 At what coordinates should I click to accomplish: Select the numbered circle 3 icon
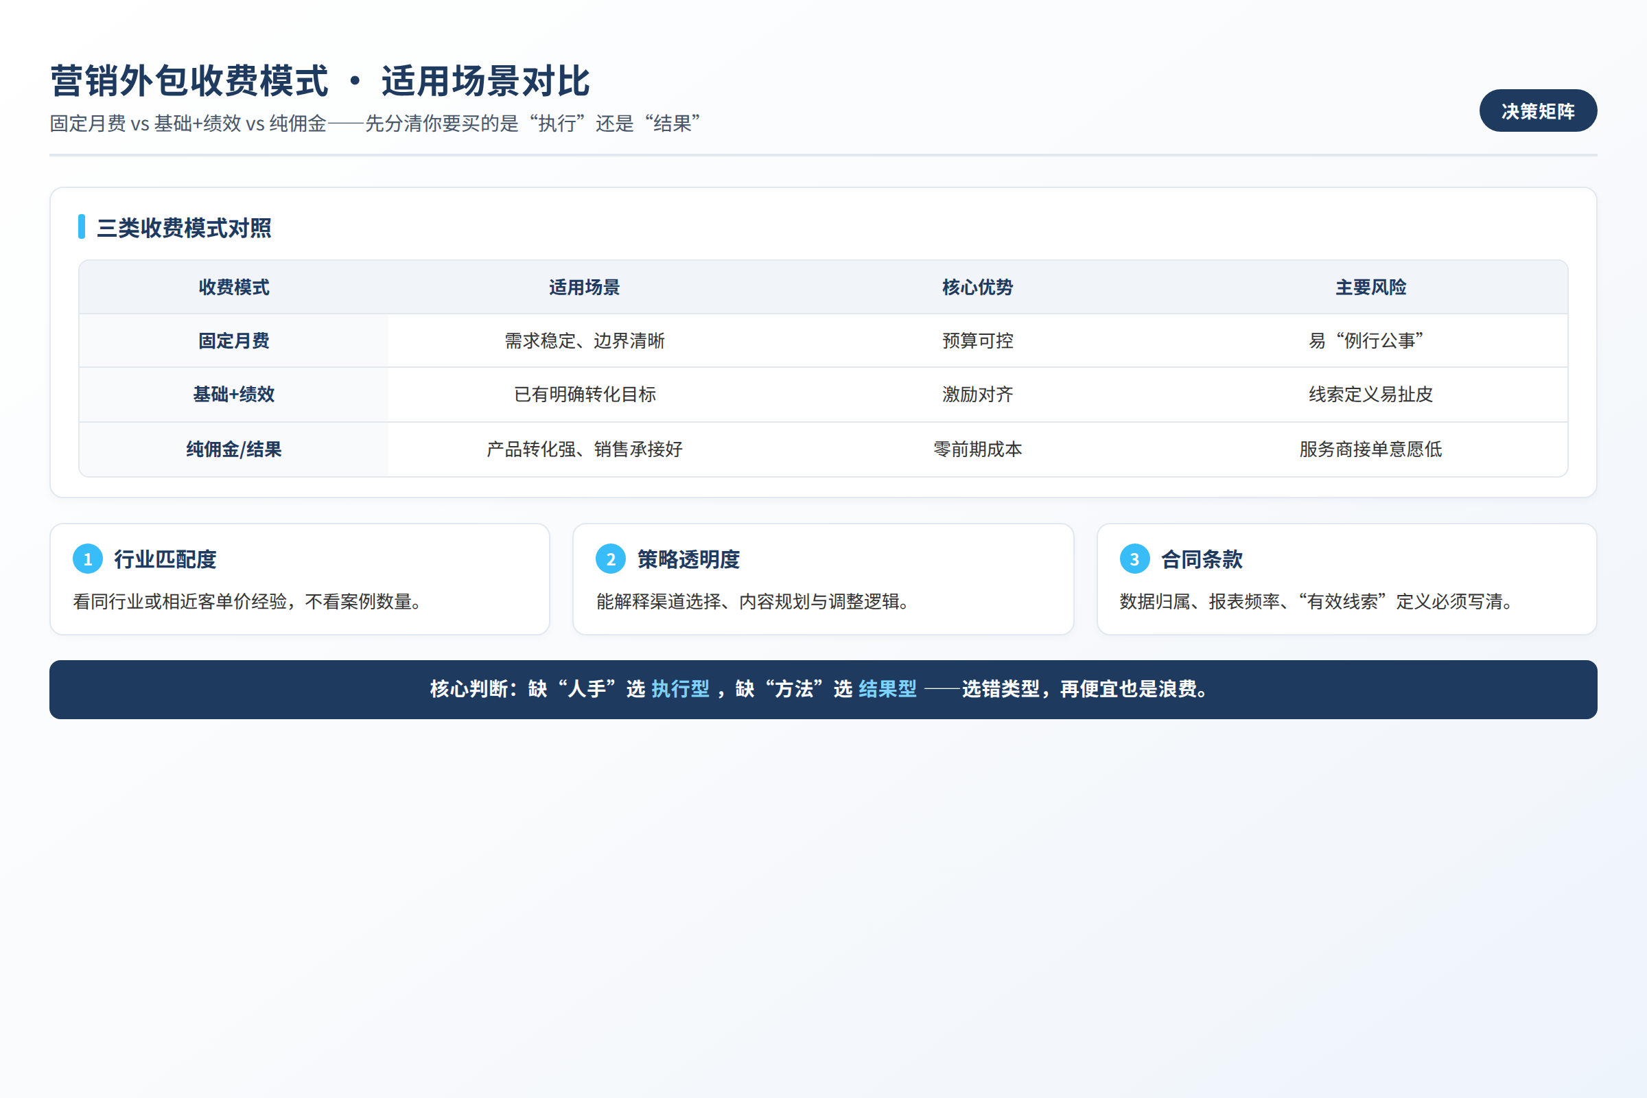[1134, 559]
